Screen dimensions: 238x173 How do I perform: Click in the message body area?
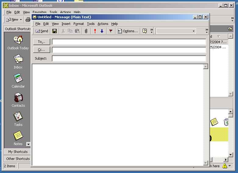coord(118,115)
